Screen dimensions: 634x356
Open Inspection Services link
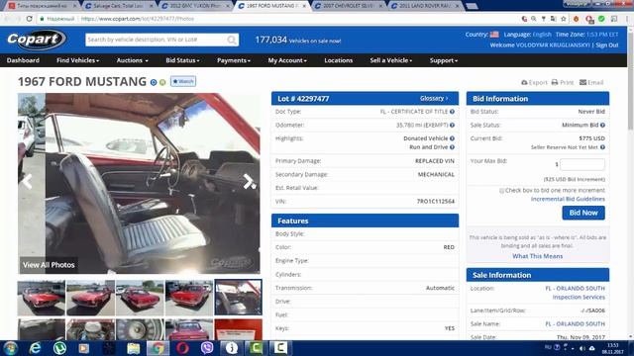(x=579, y=297)
